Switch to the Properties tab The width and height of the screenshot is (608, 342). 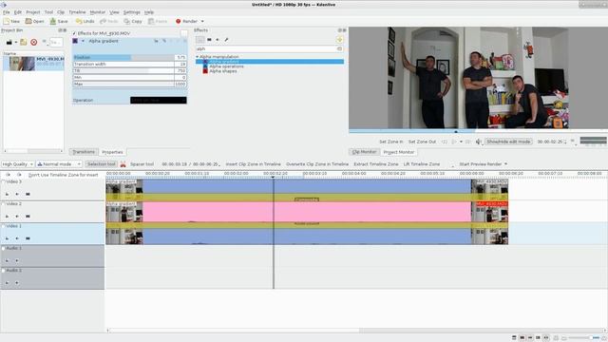coord(112,152)
